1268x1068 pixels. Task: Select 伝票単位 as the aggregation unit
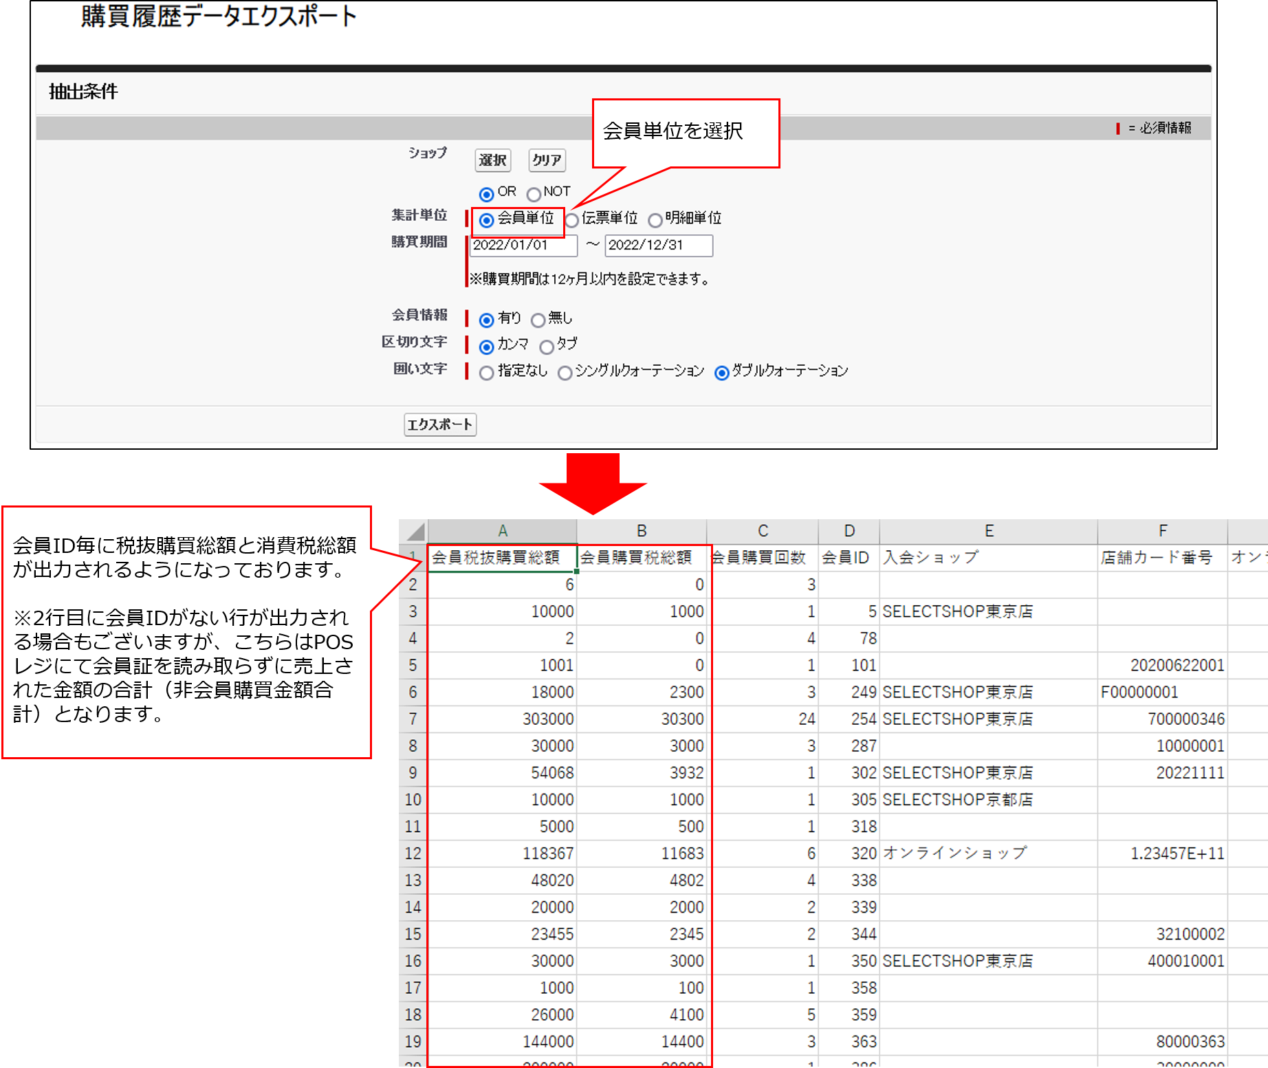click(x=572, y=219)
